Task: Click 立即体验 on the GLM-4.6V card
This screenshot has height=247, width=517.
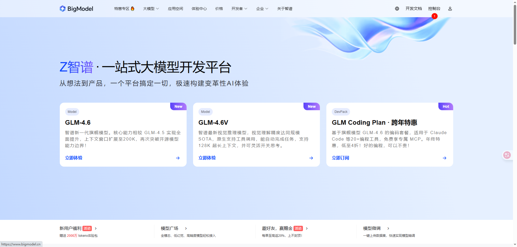Action: tap(207, 158)
